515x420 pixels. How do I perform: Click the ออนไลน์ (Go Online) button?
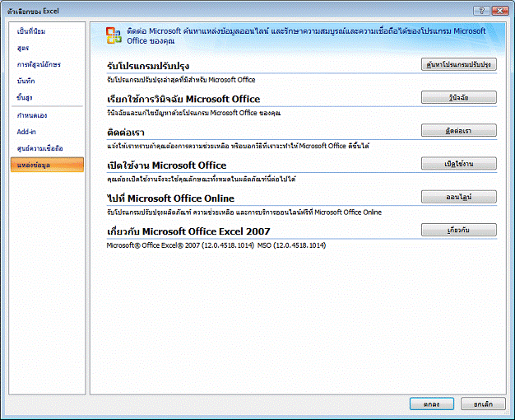click(459, 197)
